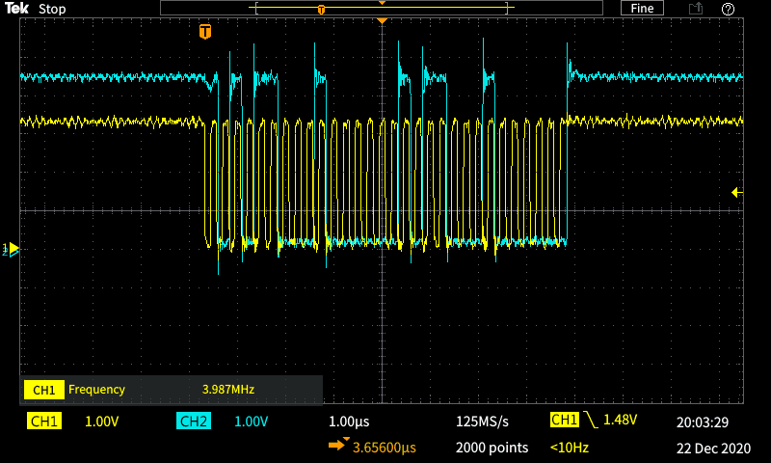
Task: Select the 125MS/s sample rate readout
Action: coord(482,422)
